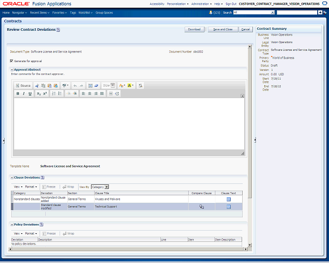The image size is (329, 263).
Task: Click Save and Close
Action: [223, 29]
